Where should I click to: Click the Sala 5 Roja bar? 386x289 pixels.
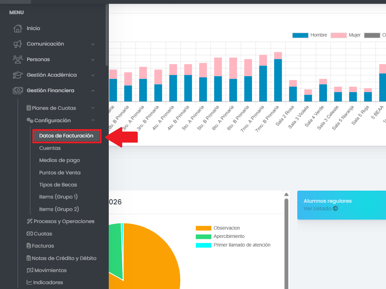point(368,95)
